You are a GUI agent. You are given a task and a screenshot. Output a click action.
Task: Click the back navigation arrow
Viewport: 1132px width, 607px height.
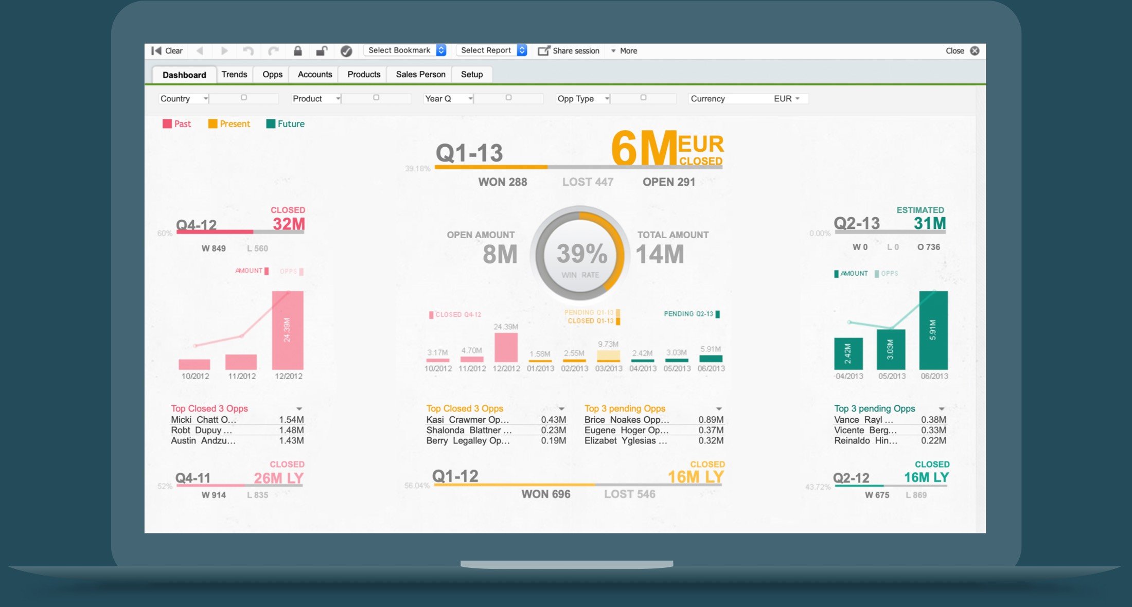(200, 50)
